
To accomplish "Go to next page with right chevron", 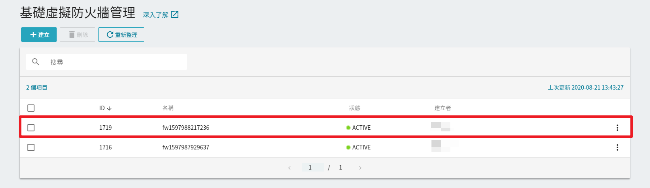I will tap(360, 168).
